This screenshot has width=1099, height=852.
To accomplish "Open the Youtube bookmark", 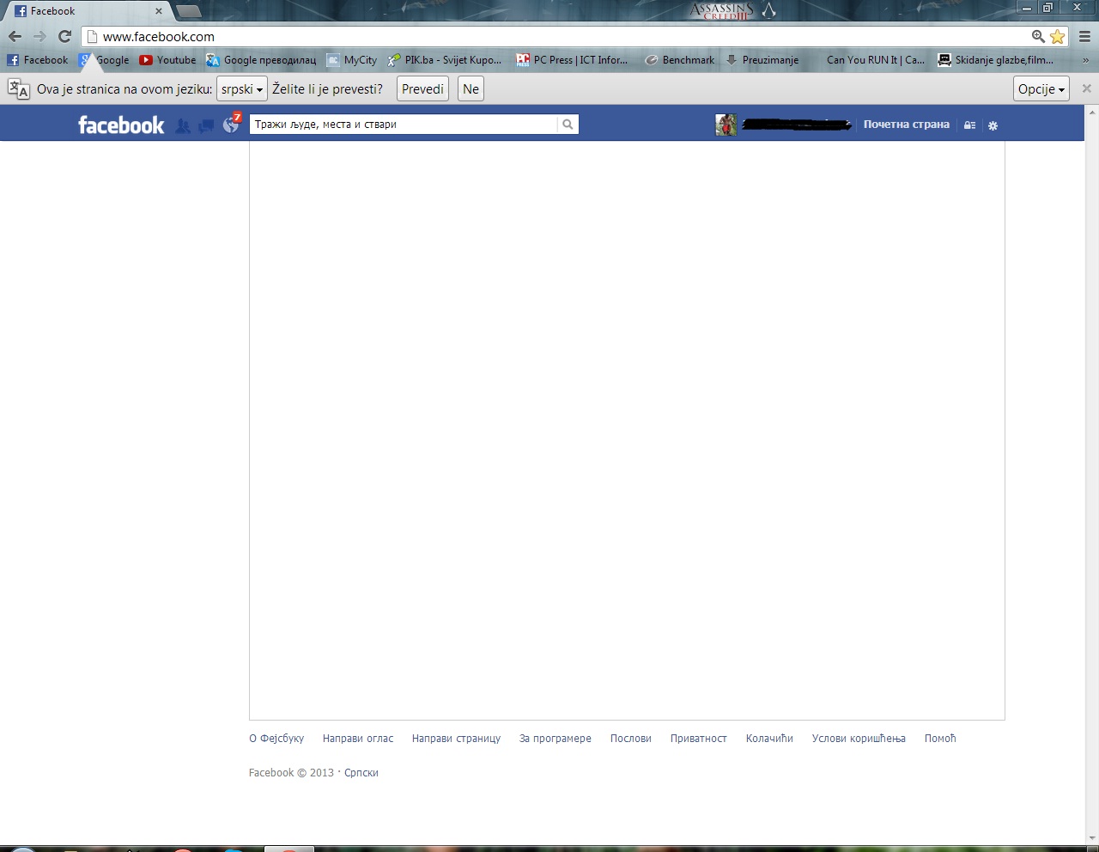I will pos(167,60).
